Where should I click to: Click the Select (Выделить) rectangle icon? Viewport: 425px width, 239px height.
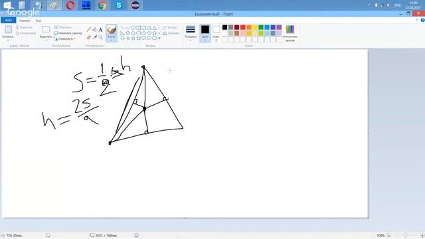coord(46,29)
